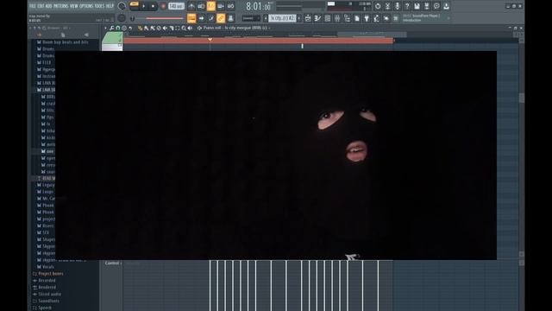Open the OPTIONS menu
Image resolution: width=552 pixels, height=311 pixels.
pos(86,6)
